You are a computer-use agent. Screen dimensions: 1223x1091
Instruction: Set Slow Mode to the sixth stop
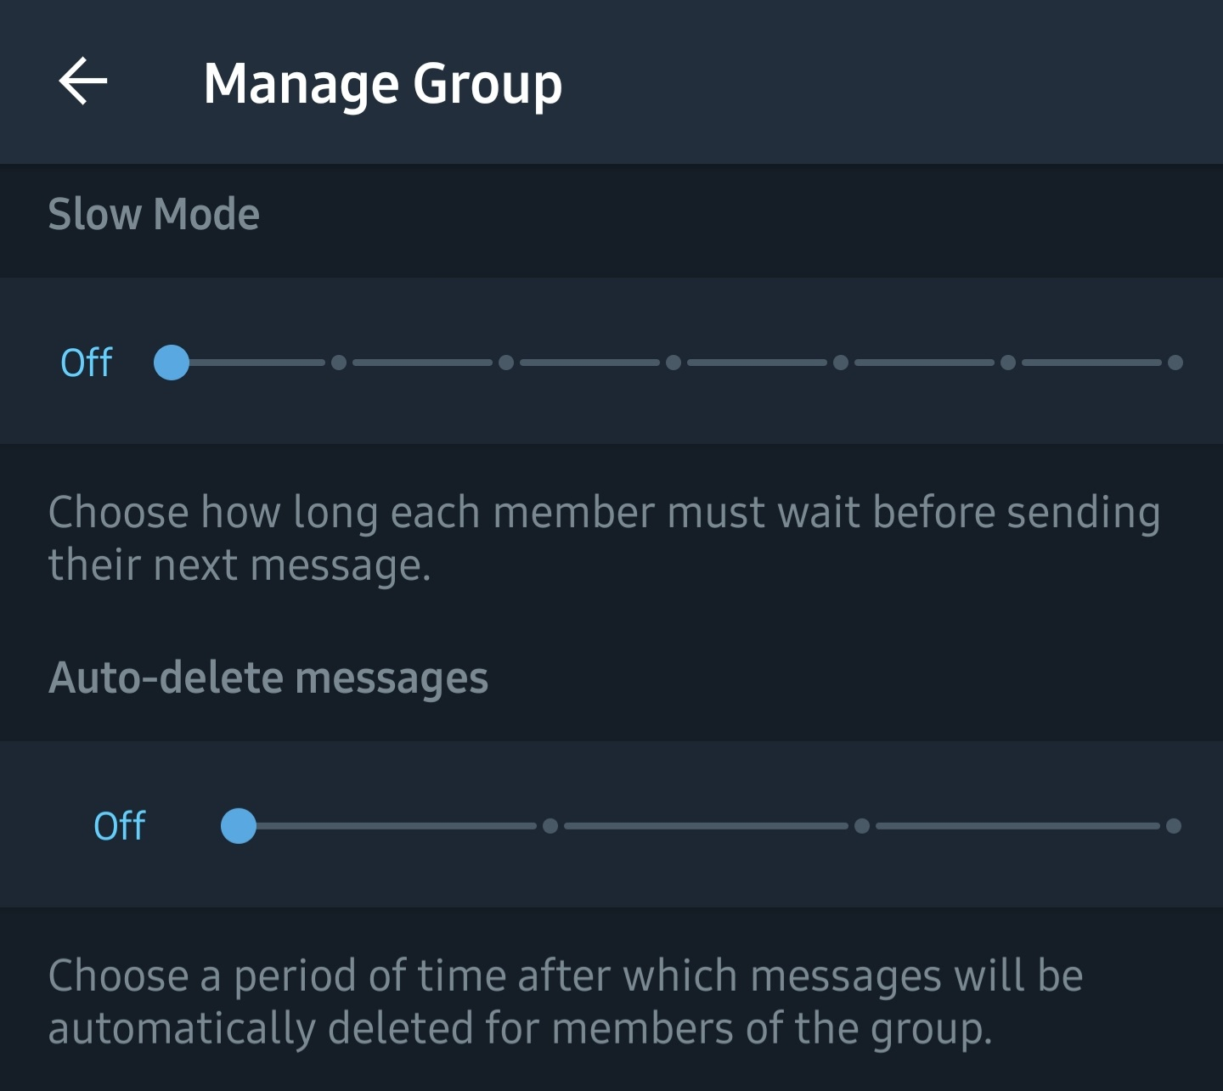[x=1008, y=363]
